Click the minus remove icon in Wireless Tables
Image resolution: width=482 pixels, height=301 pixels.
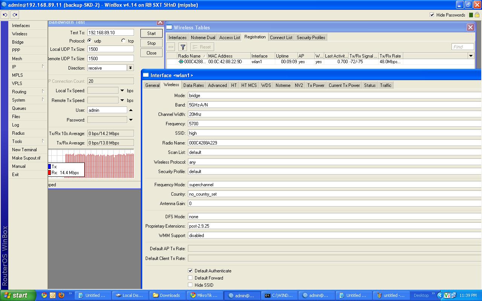171,47
